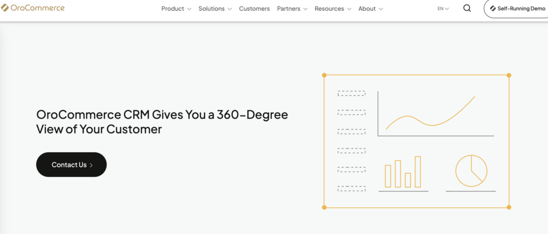Click the OroCommerce wordmark text
Viewport: 548px width, 234px height.
click(37, 8)
